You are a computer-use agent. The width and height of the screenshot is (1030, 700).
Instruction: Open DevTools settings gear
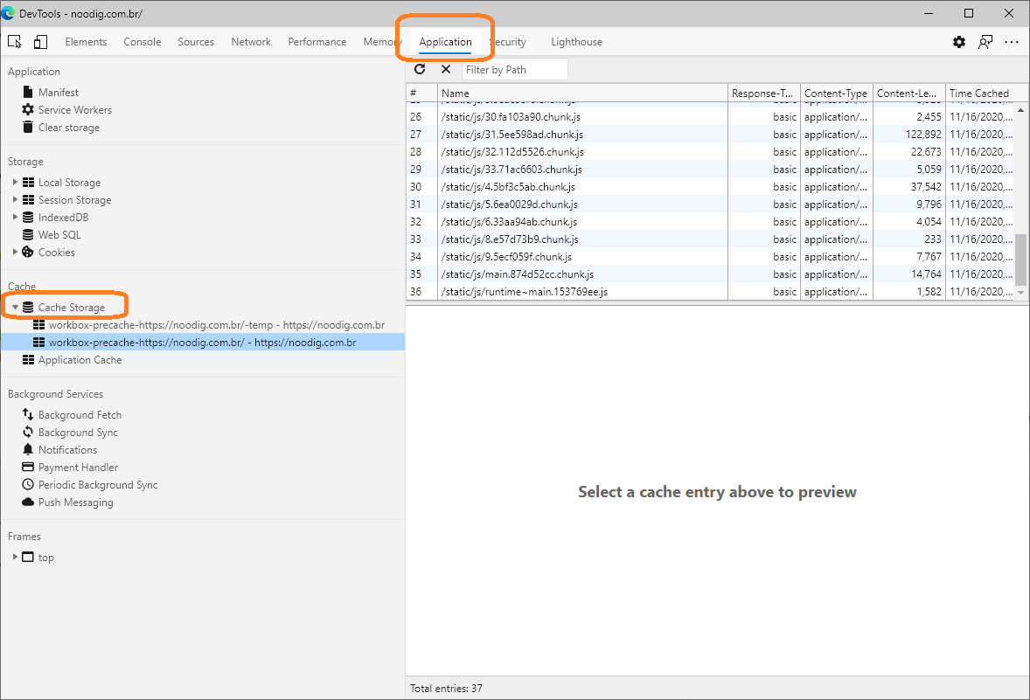point(959,42)
